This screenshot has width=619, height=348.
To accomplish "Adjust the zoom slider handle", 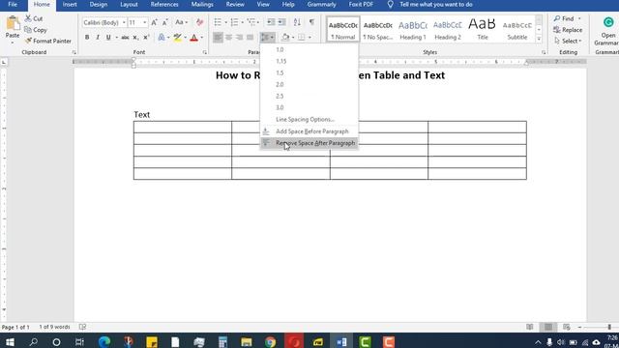I will click(609, 327).
